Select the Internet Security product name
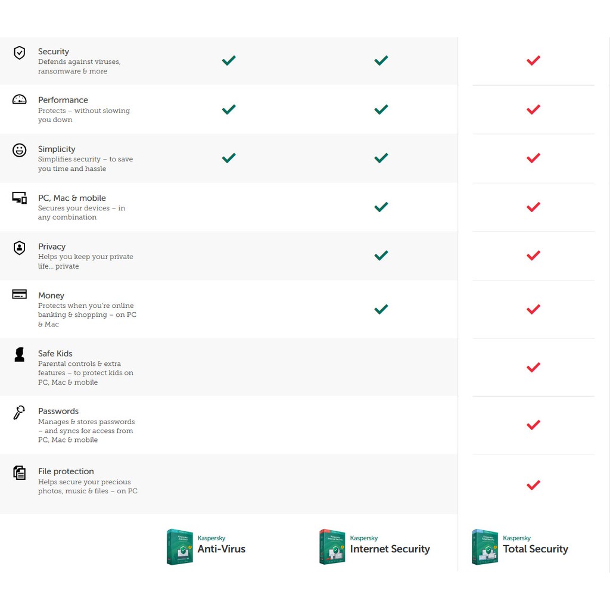 [390, 549]
